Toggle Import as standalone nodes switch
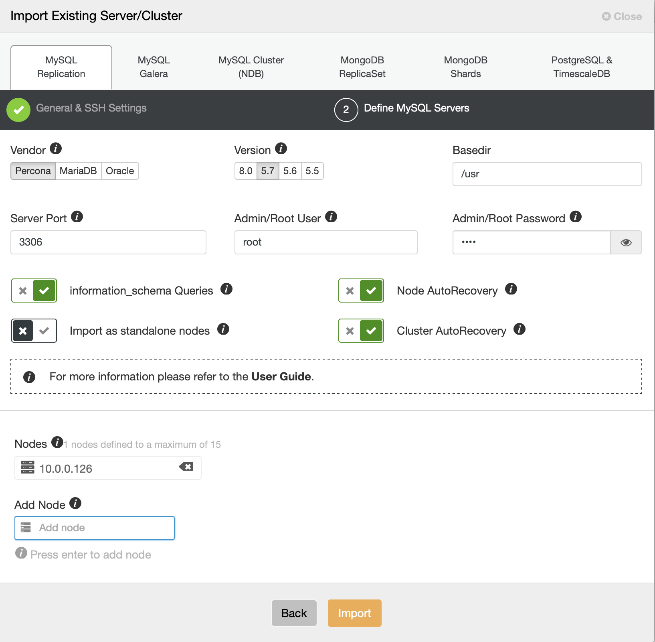The width and height of the screenshot is (655, 642). (x=34, y=331)
